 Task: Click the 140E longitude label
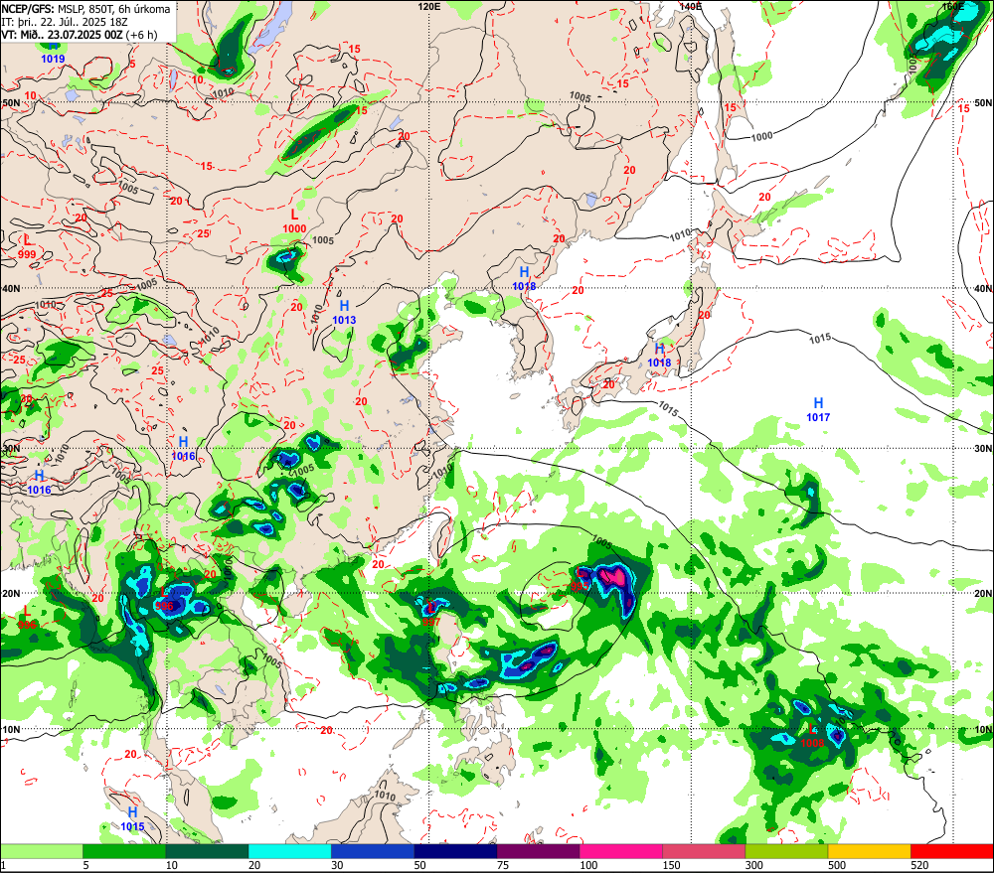click(x=690, y=6)
